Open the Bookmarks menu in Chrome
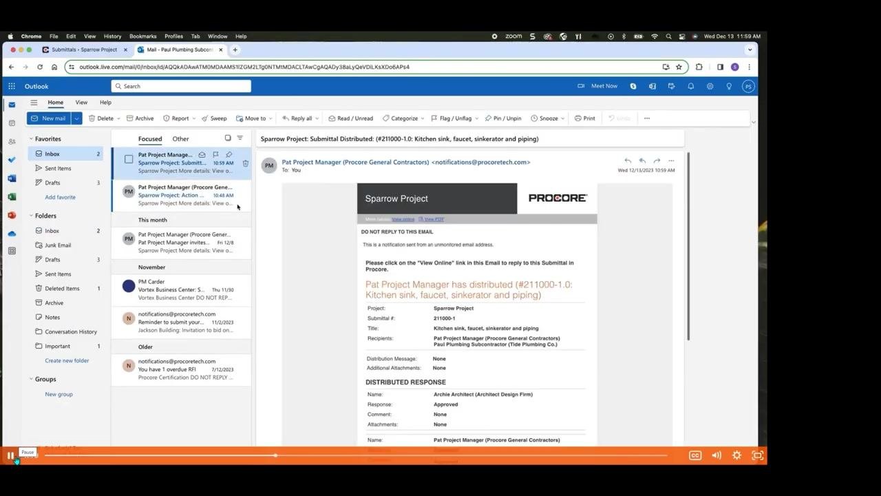This screenshot has width=881, height=496. [x=143, y=37]
